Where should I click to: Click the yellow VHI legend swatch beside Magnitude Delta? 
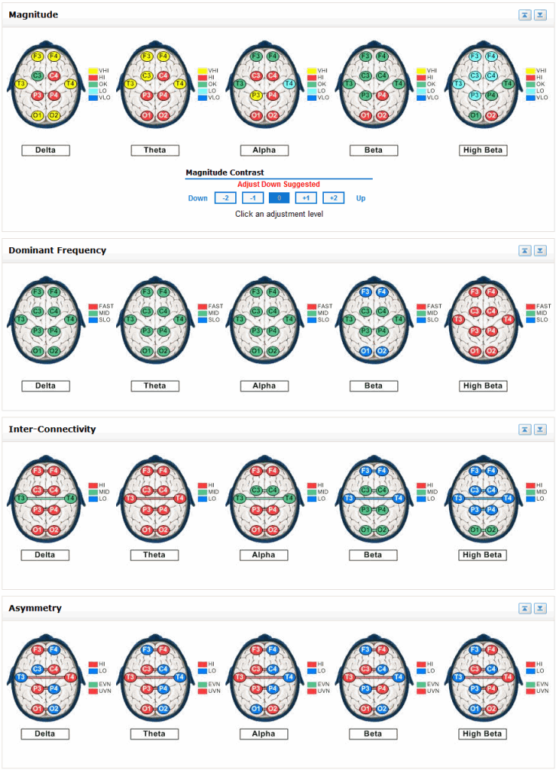(x=93, y=71)
